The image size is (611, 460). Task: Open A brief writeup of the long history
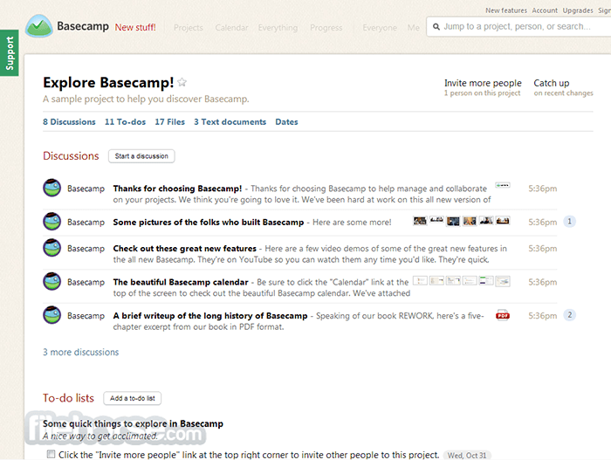[210, 316]
